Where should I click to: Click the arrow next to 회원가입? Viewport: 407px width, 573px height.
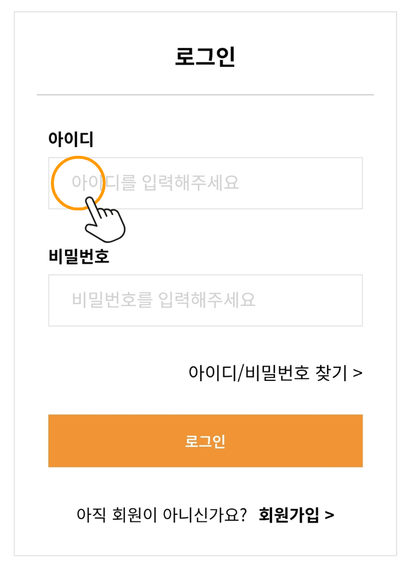(x=330, y=515)
